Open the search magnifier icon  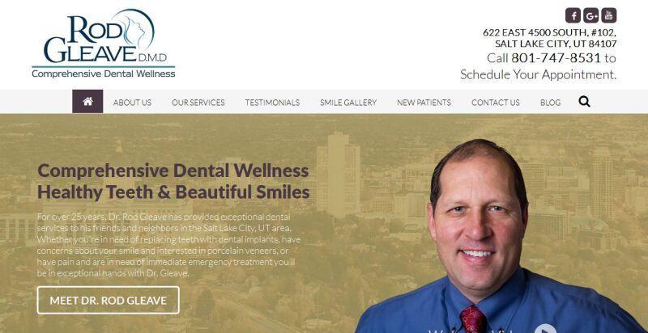(584, 101)
